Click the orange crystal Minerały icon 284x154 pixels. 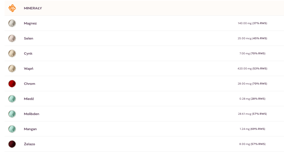click(12, 8)
